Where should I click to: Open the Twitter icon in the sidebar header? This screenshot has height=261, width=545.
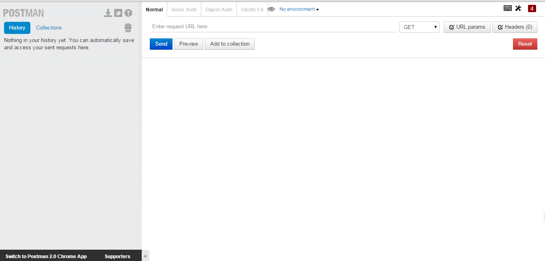point(118,13)
